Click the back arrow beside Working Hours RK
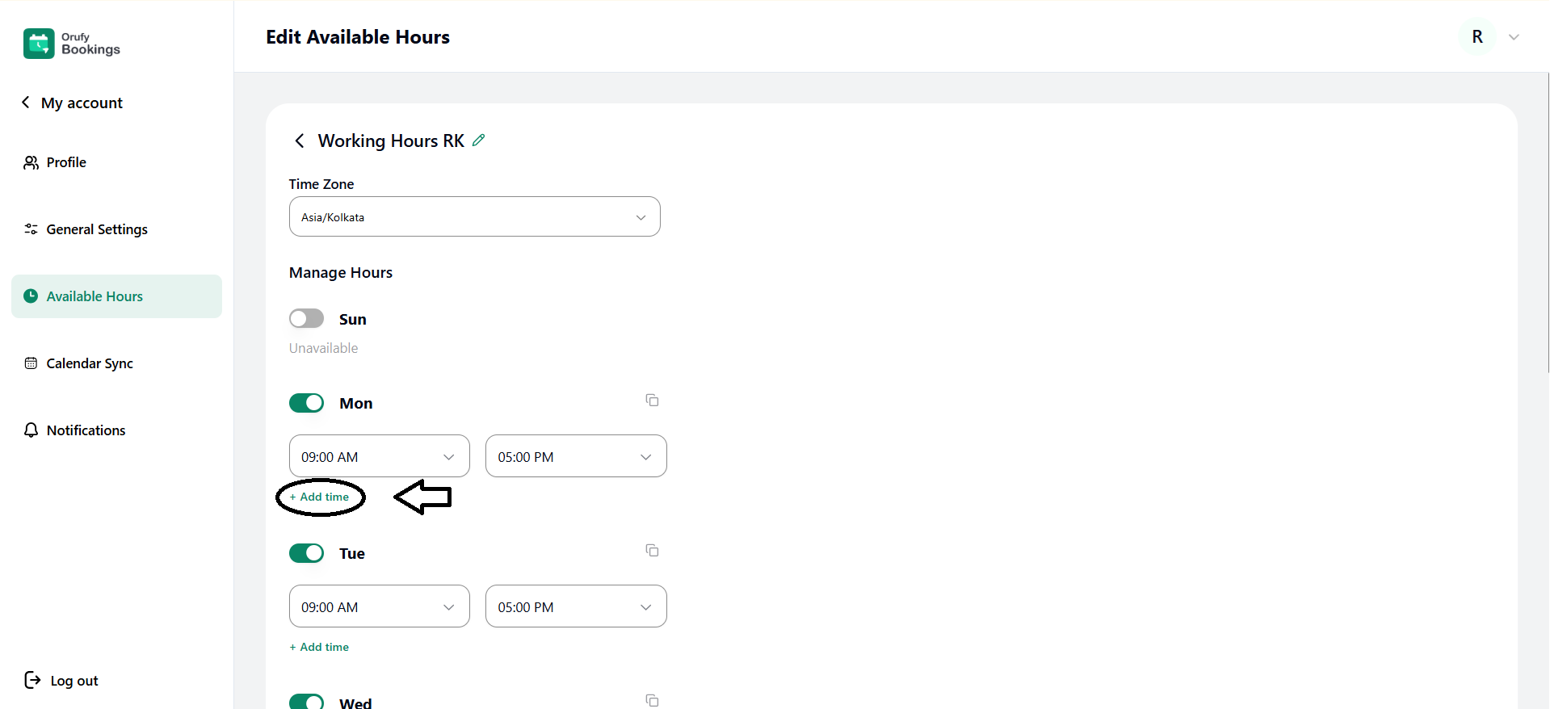Screen dimensions: 1550x709 [x=300, y=141]
